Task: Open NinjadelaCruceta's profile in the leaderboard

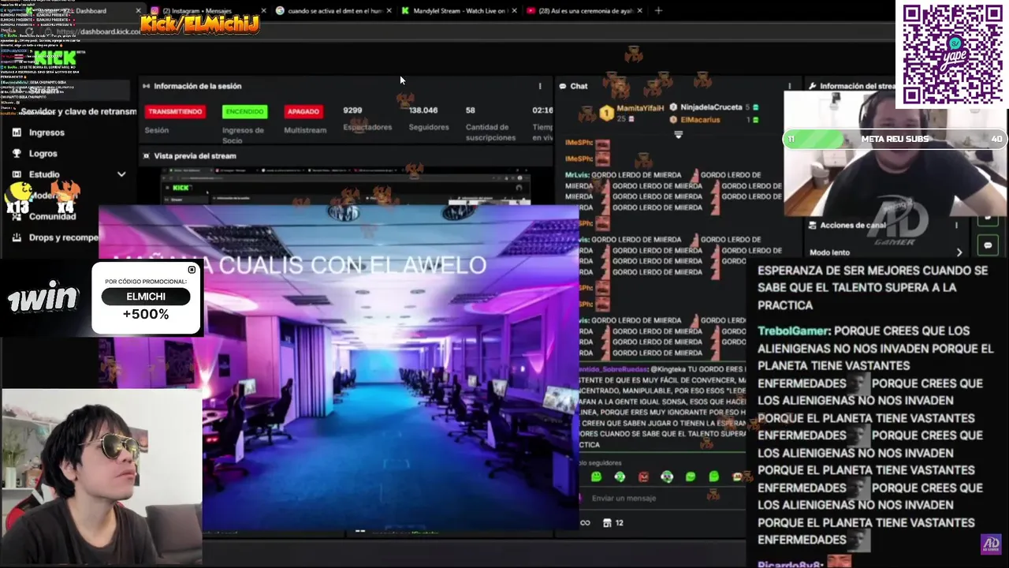Action: [x=712, y=107]
